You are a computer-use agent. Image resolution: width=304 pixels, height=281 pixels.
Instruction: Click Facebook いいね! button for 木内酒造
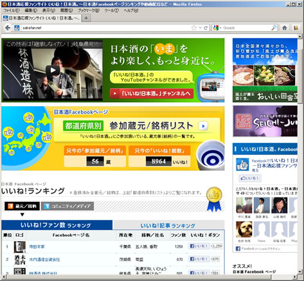(199, 259)
